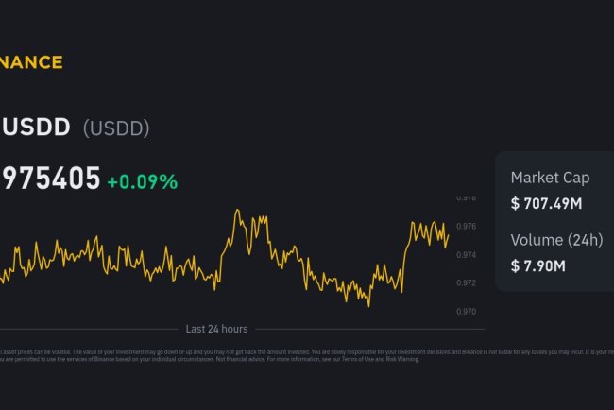Image resolution: width=614 pixels, height=410 pixels.
Task: Select the $7.90M volume value
Action: [x=538, y=265]
